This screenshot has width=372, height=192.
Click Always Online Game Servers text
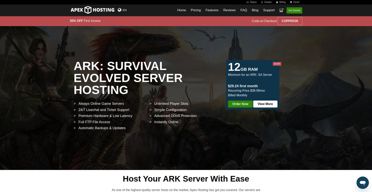(101, 104)
